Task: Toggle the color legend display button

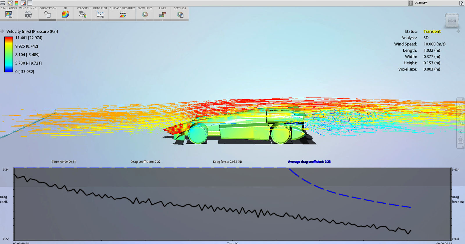Action: click(x=17, y=3)
